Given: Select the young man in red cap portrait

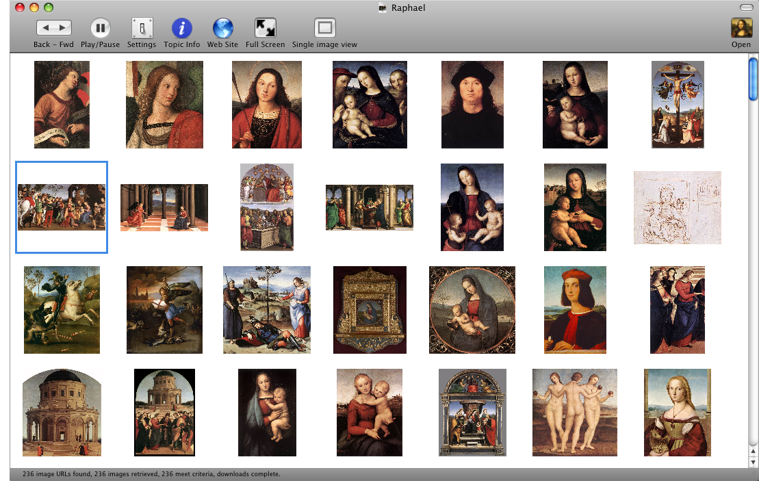Looking at the screenshot, I should click(575, 310).
